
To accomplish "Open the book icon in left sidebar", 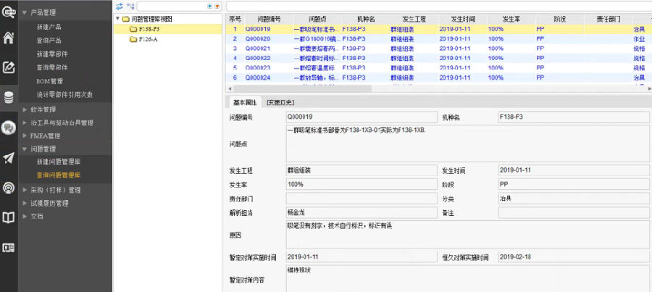I will [x=9, y=217].
